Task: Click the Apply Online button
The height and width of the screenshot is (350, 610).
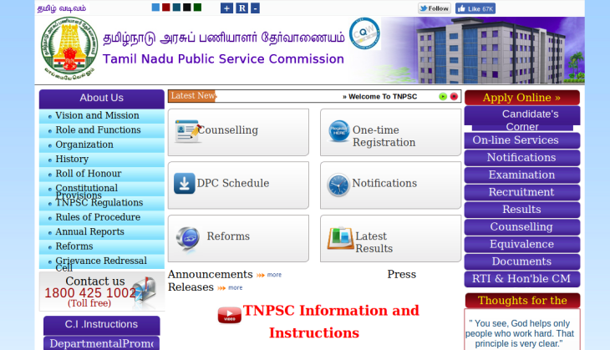Action: [522, 98]
